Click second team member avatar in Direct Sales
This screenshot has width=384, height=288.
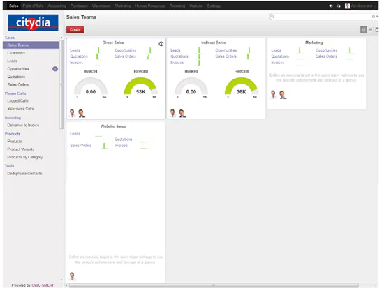tap(81, 113)
